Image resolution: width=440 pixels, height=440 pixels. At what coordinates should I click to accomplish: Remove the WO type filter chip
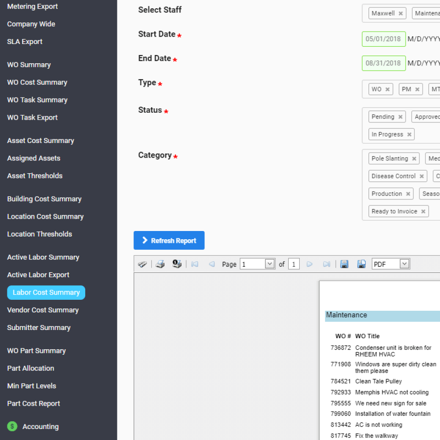[x=388, y=89]
